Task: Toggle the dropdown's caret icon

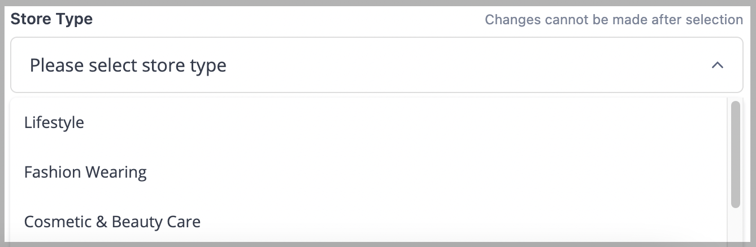Action: pyautogui.click(x=717, y=65)
